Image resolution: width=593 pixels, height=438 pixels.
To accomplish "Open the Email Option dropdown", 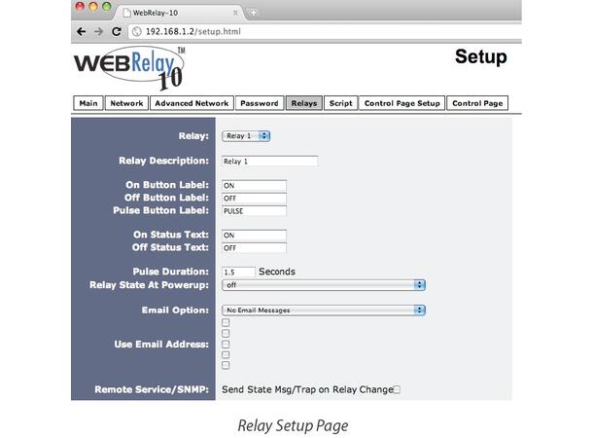I will (x=324, y=310).
